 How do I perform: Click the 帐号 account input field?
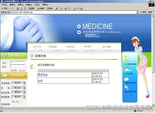click(x=18, y=63)
